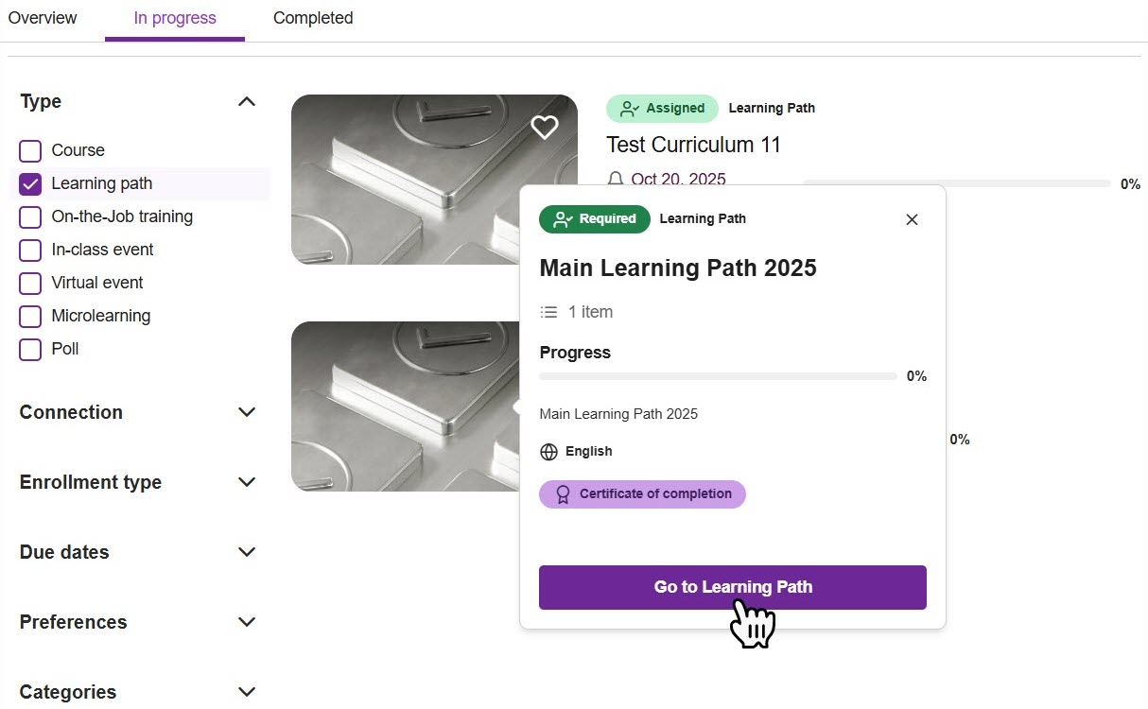Click the globe language icon
Screen dimensions: 1148x709
[548, 452]
